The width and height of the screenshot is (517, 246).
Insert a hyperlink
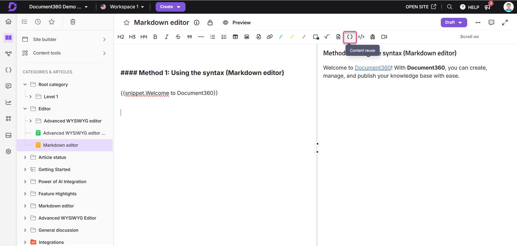270,37
